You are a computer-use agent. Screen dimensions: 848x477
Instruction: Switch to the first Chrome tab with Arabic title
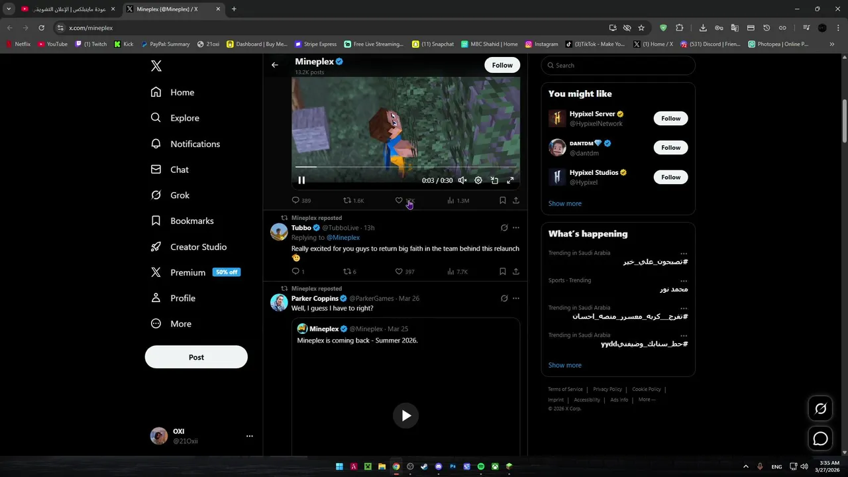pyautogui.click(x=68, y=9)
